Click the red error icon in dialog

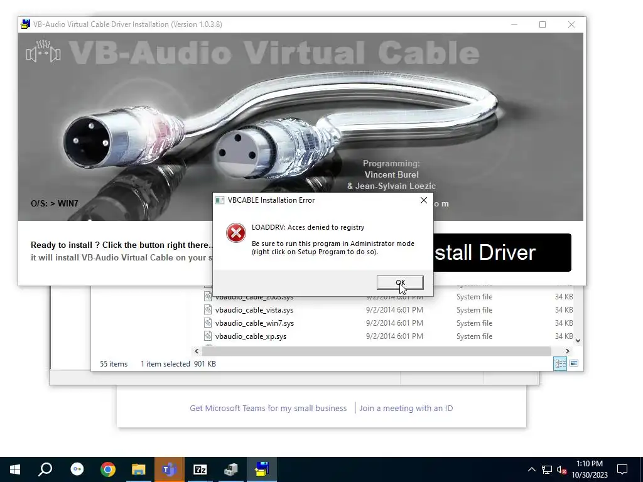(236, 233)
